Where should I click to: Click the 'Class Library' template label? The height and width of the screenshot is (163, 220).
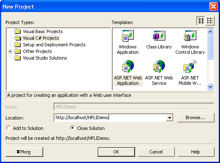pyautogui.click(x=159, y=47)
